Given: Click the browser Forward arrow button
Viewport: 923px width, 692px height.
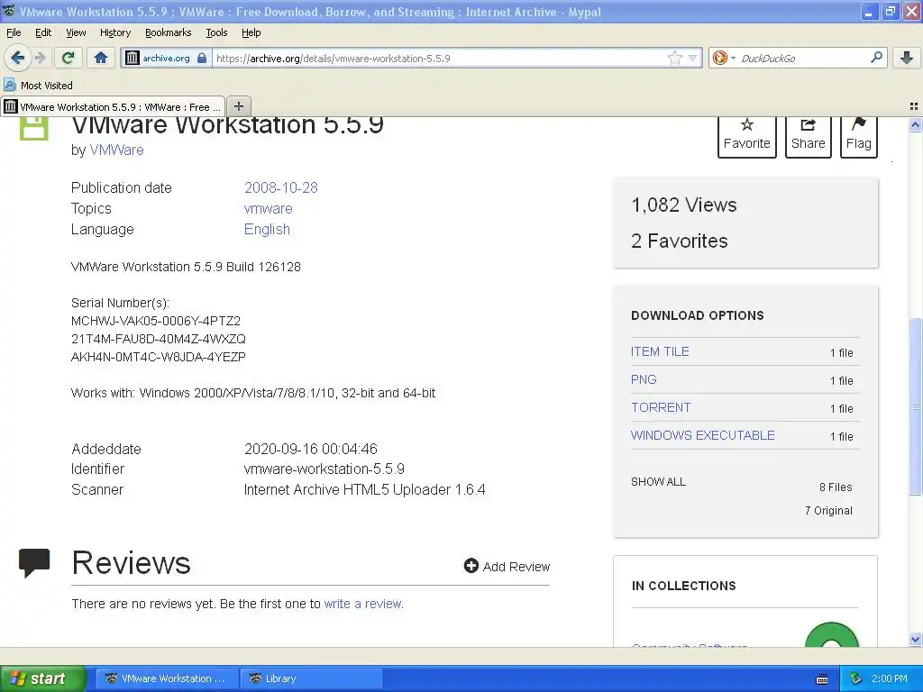Looking at the screenshot, I should 40,58.
